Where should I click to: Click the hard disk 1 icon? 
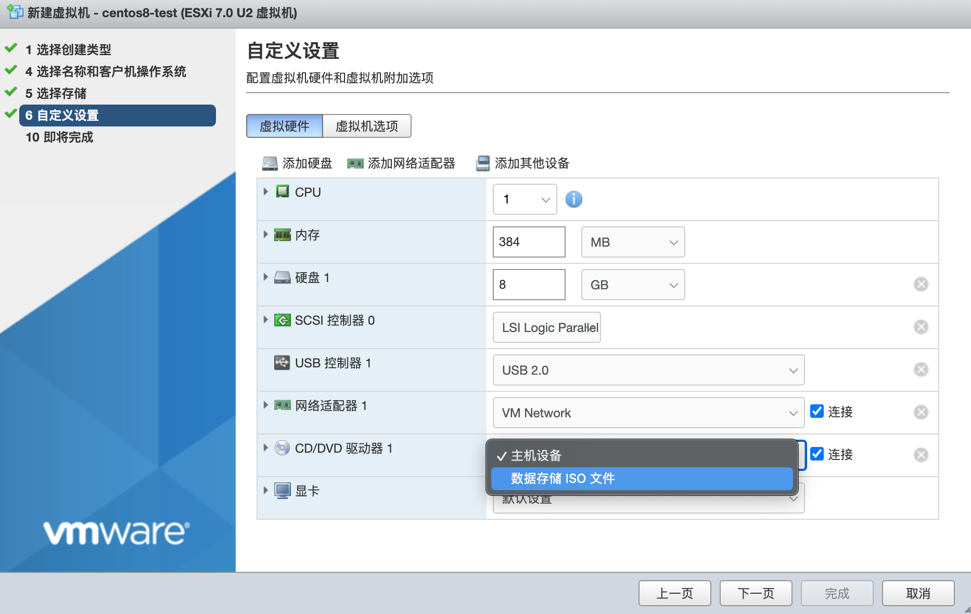tap(283, 277)
